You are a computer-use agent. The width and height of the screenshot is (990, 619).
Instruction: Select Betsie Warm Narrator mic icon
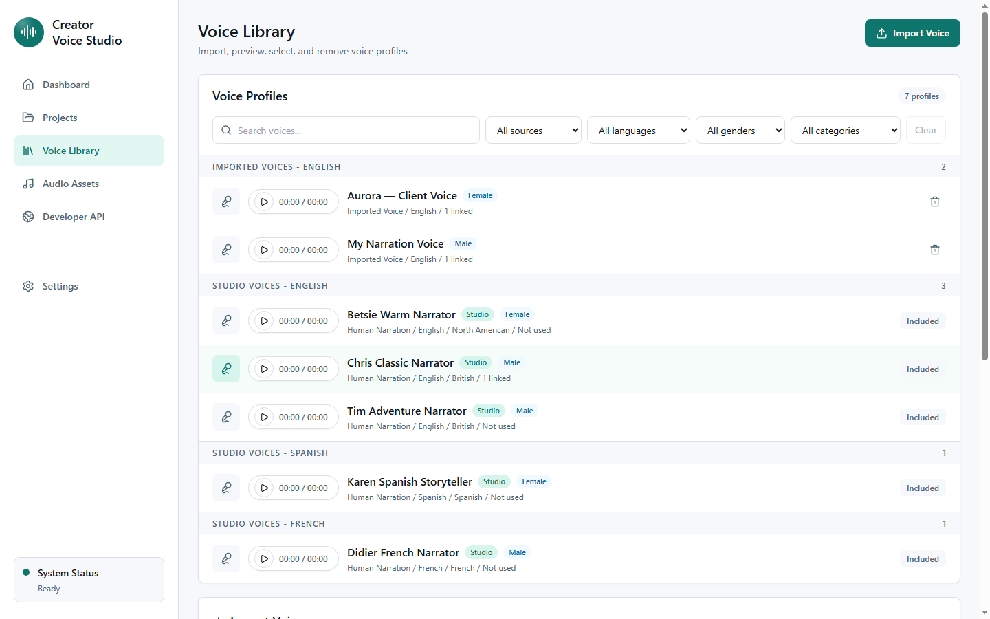point(226,321)
